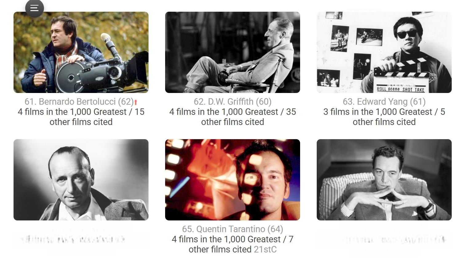Viewport: 472px width, 258px height.
Task: Visit the '63. Edward Yang (61)' link
Action: [384, 102]
